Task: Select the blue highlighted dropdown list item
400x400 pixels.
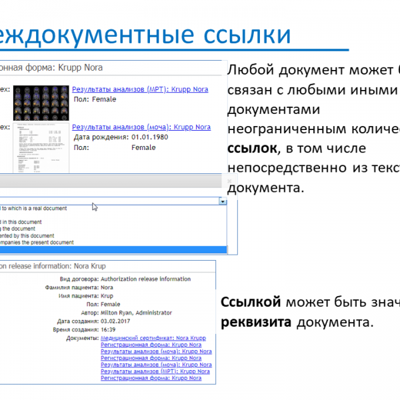Action: (113, 249)
